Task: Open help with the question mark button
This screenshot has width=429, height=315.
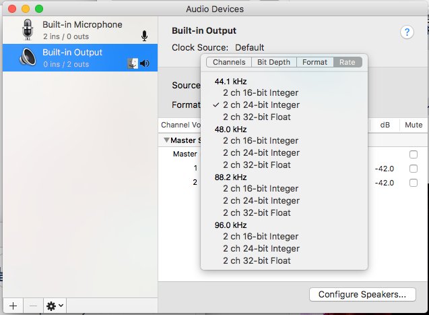Action: pos(407,32)
